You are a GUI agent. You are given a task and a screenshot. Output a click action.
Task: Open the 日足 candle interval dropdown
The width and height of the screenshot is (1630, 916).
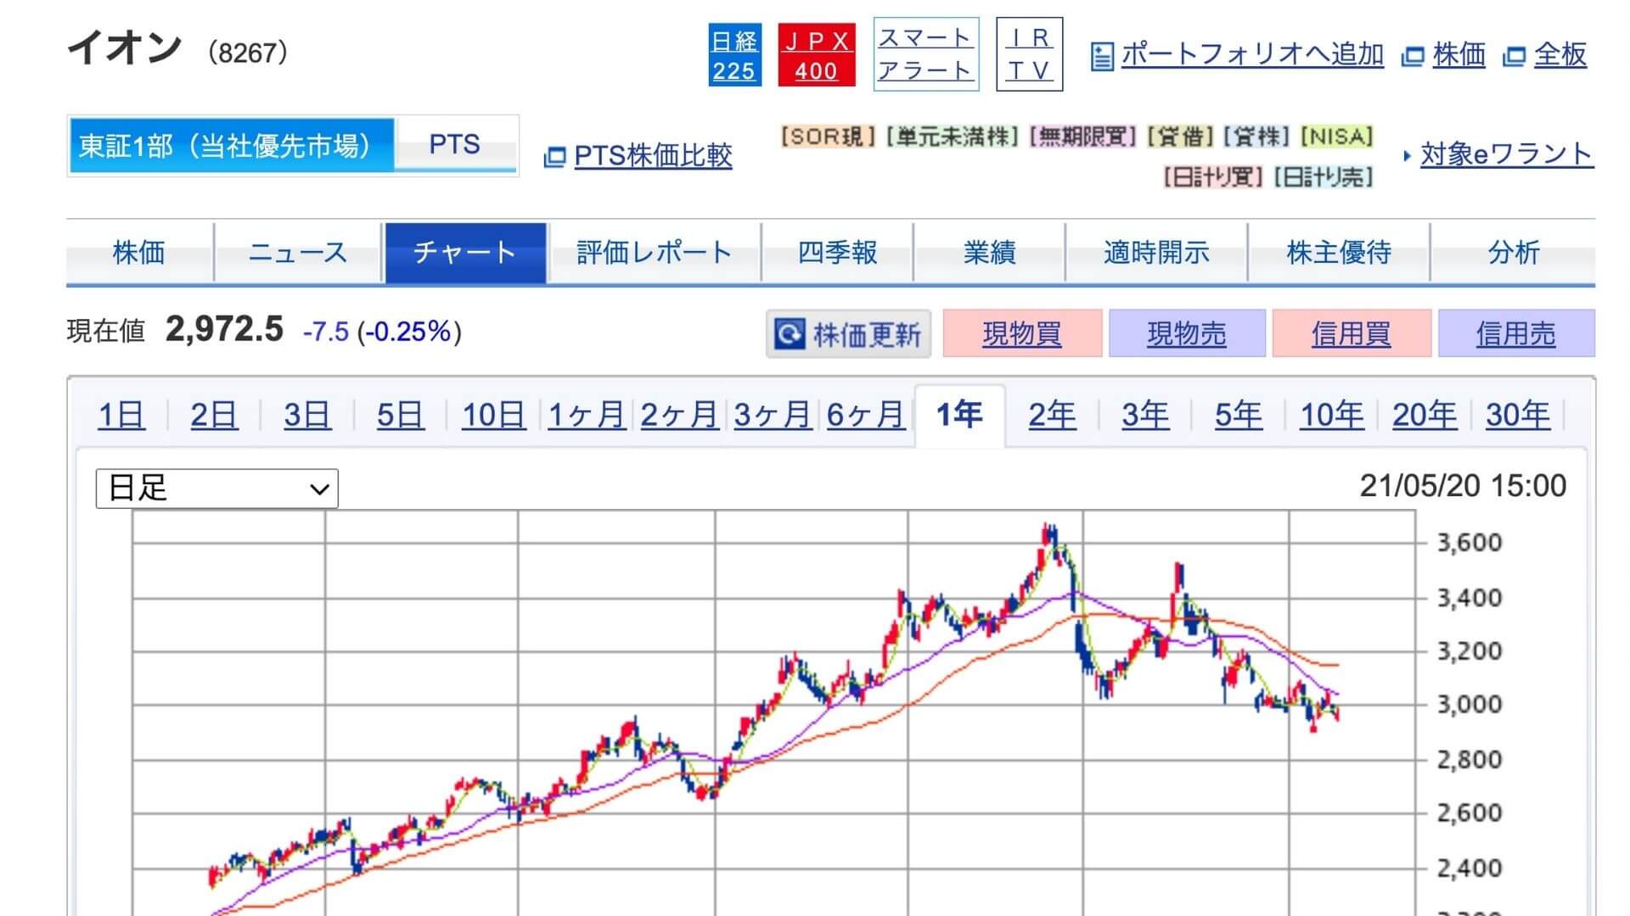click(x=217, y=489)
